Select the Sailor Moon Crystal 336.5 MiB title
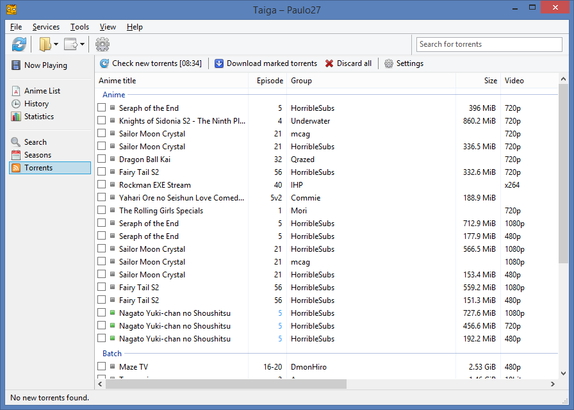 coord(152,147)
